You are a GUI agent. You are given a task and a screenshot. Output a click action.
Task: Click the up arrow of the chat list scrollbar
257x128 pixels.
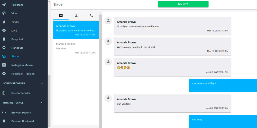(x=101, y=13)
